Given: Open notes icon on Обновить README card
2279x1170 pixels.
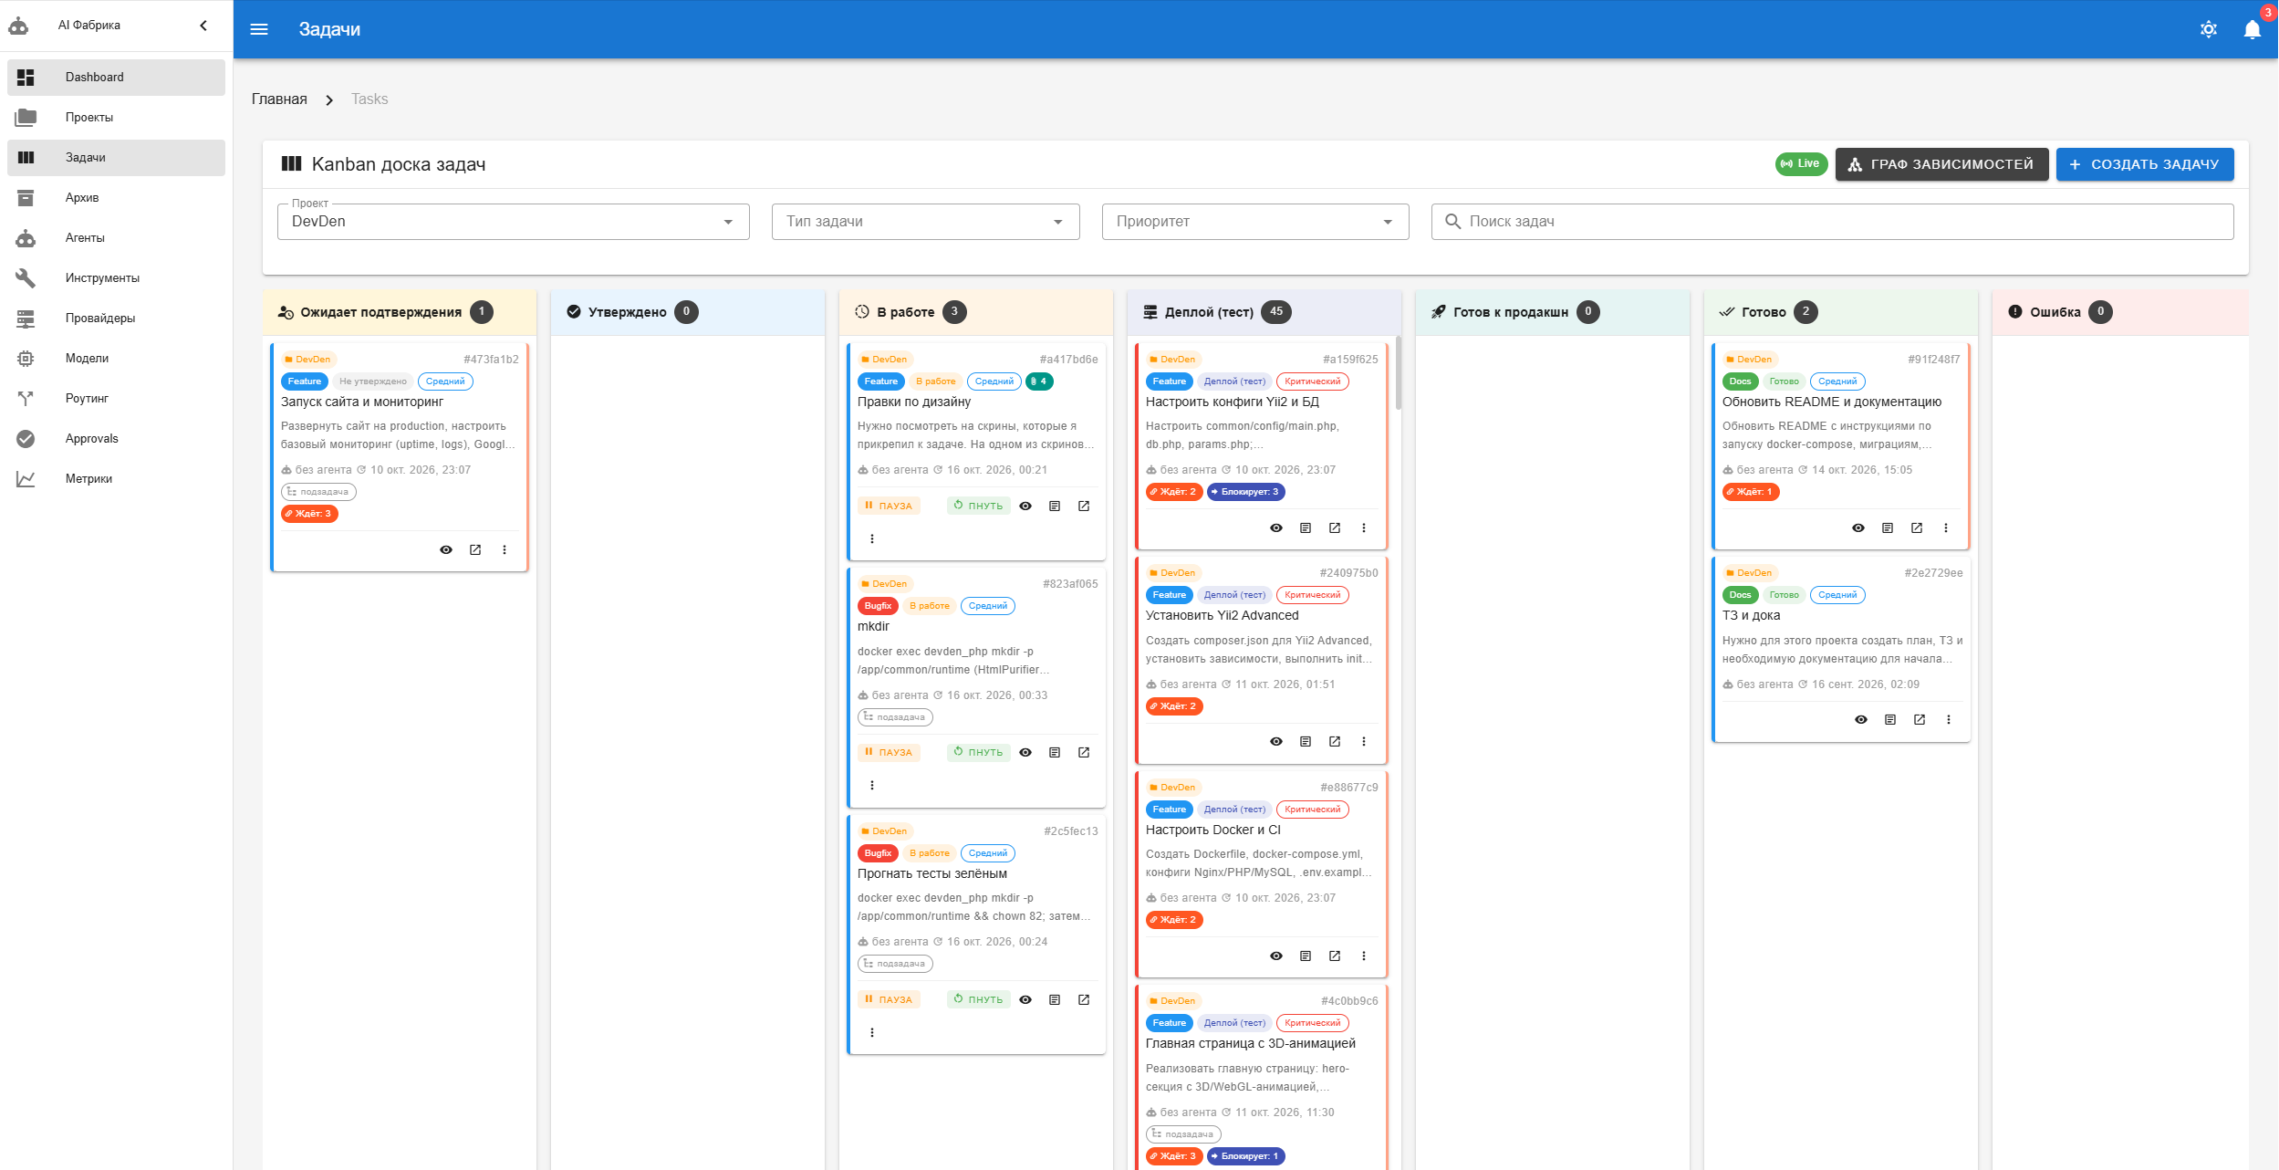Looking at the screenshot, I should (1888, 528).
